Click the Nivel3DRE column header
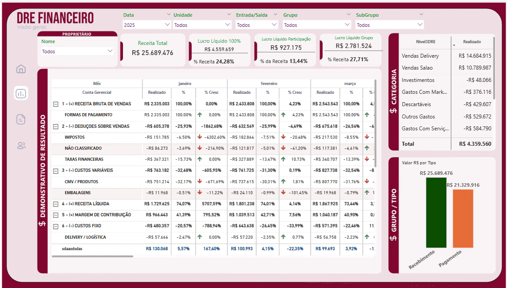This screenshot has width=507, height=288. (x=425, y=42)
